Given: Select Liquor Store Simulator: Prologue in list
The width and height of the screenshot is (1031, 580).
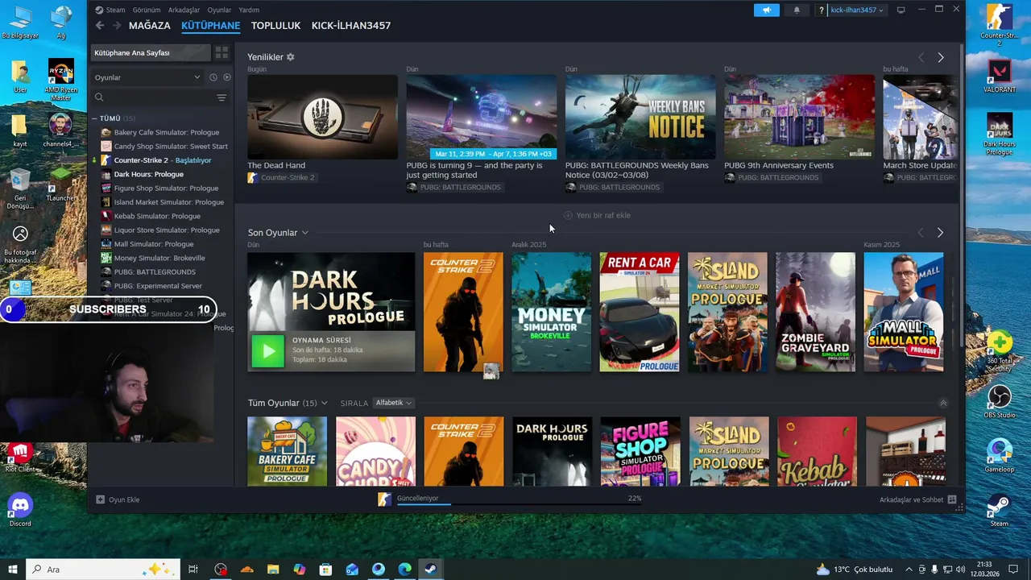Looking at the screenshot, I should pyautogui.click(x=167, y=230).
